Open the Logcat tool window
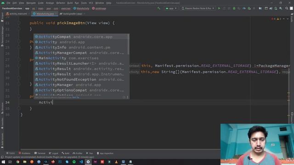 point(54,153)
